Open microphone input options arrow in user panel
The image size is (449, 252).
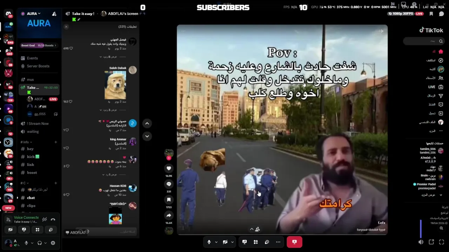[32, 243]
